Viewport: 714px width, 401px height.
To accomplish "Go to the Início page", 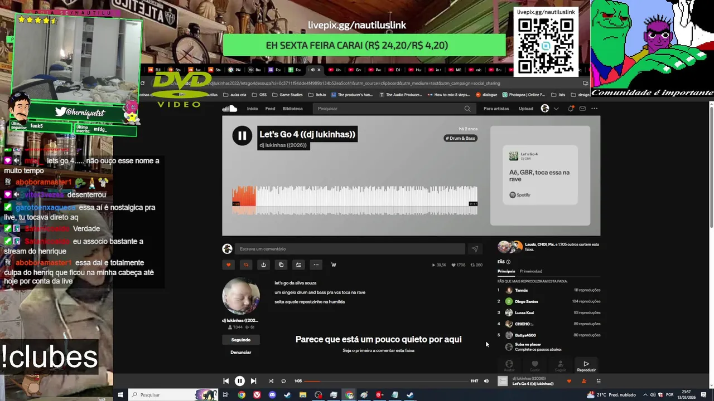I will click(253, 109).
